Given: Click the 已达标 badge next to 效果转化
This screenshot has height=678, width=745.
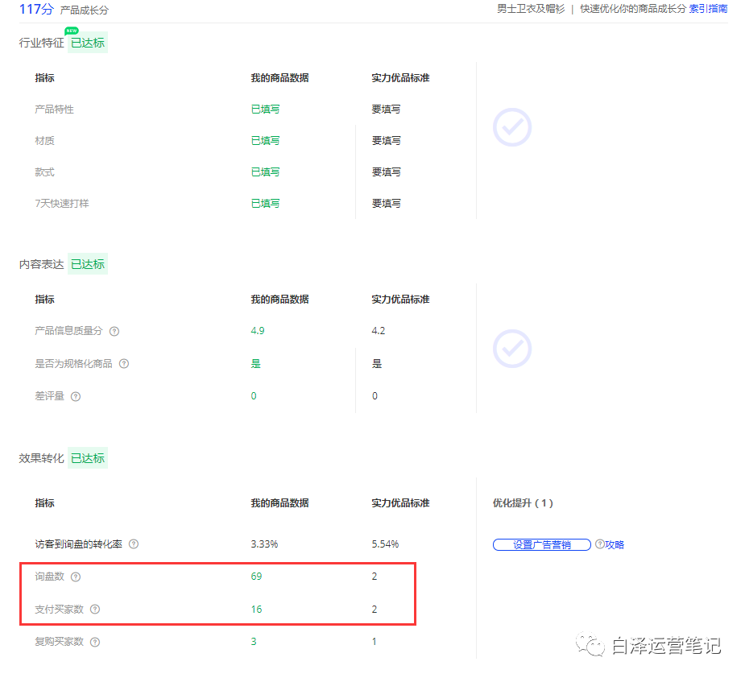Looking at the screenshot, I should [87, 457].
